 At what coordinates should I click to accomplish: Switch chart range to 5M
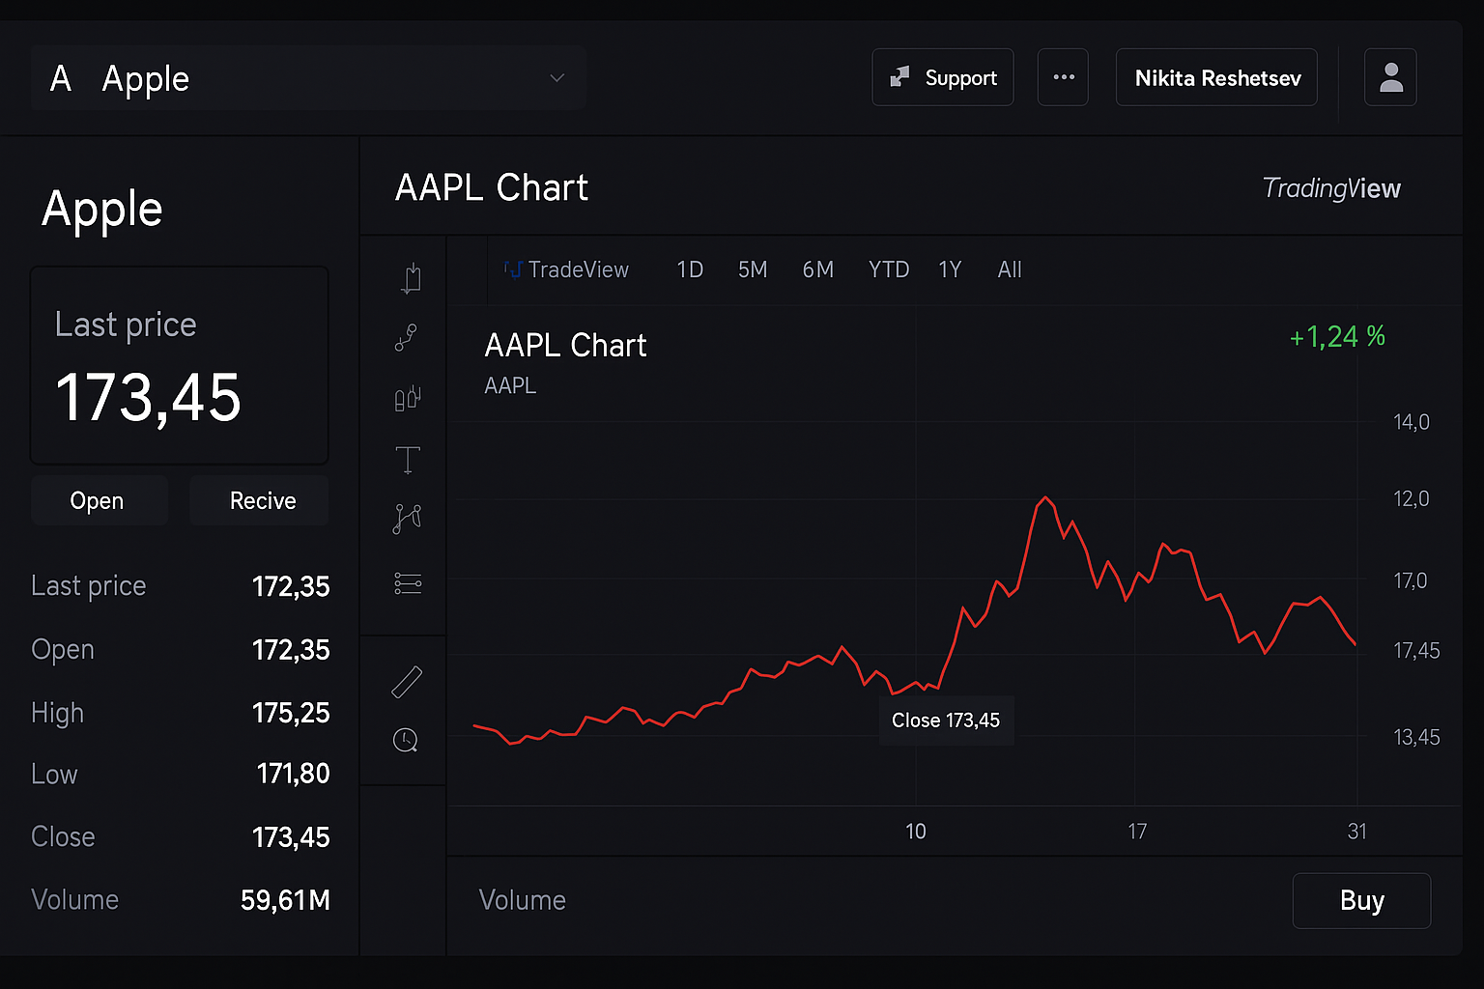[753, 269]
